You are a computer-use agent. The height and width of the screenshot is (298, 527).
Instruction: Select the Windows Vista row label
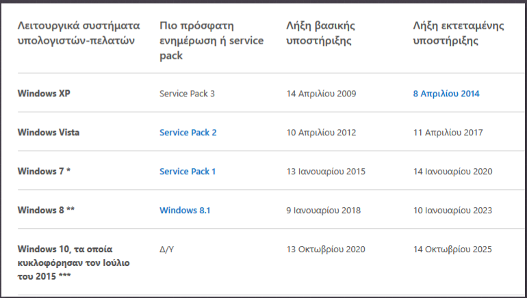click(48, 132)
